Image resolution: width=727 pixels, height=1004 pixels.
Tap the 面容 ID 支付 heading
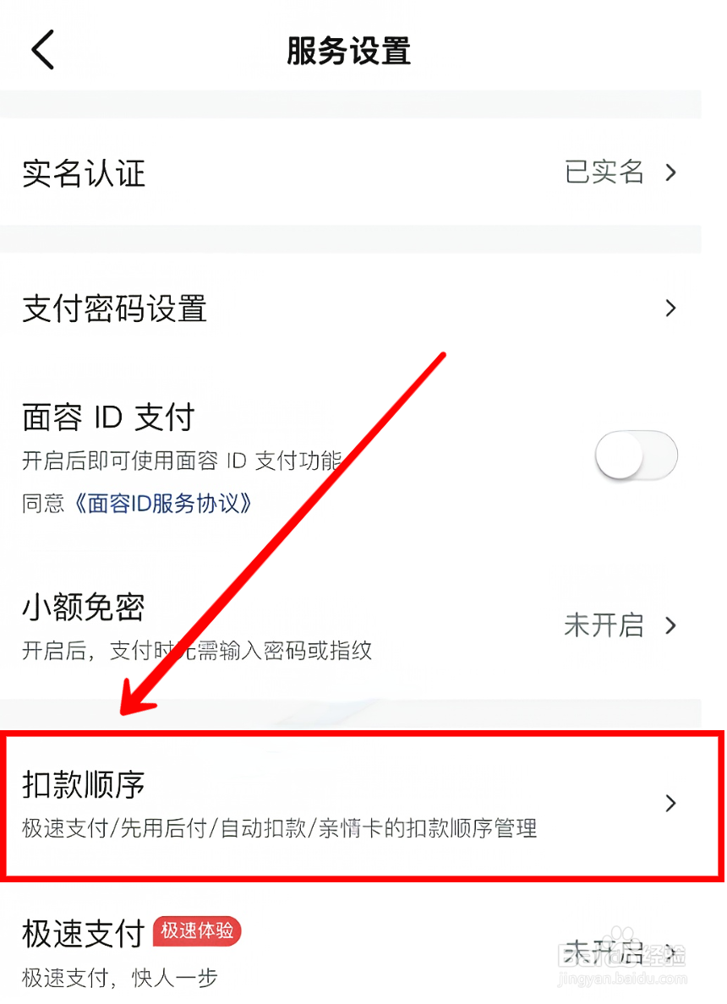[108, 417]
